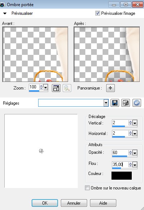
Task: Open the Zoom value dropdown arrow
Action: [x=46, y=88]
